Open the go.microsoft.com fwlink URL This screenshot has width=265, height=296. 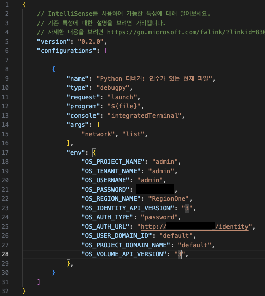coord(186,32)
